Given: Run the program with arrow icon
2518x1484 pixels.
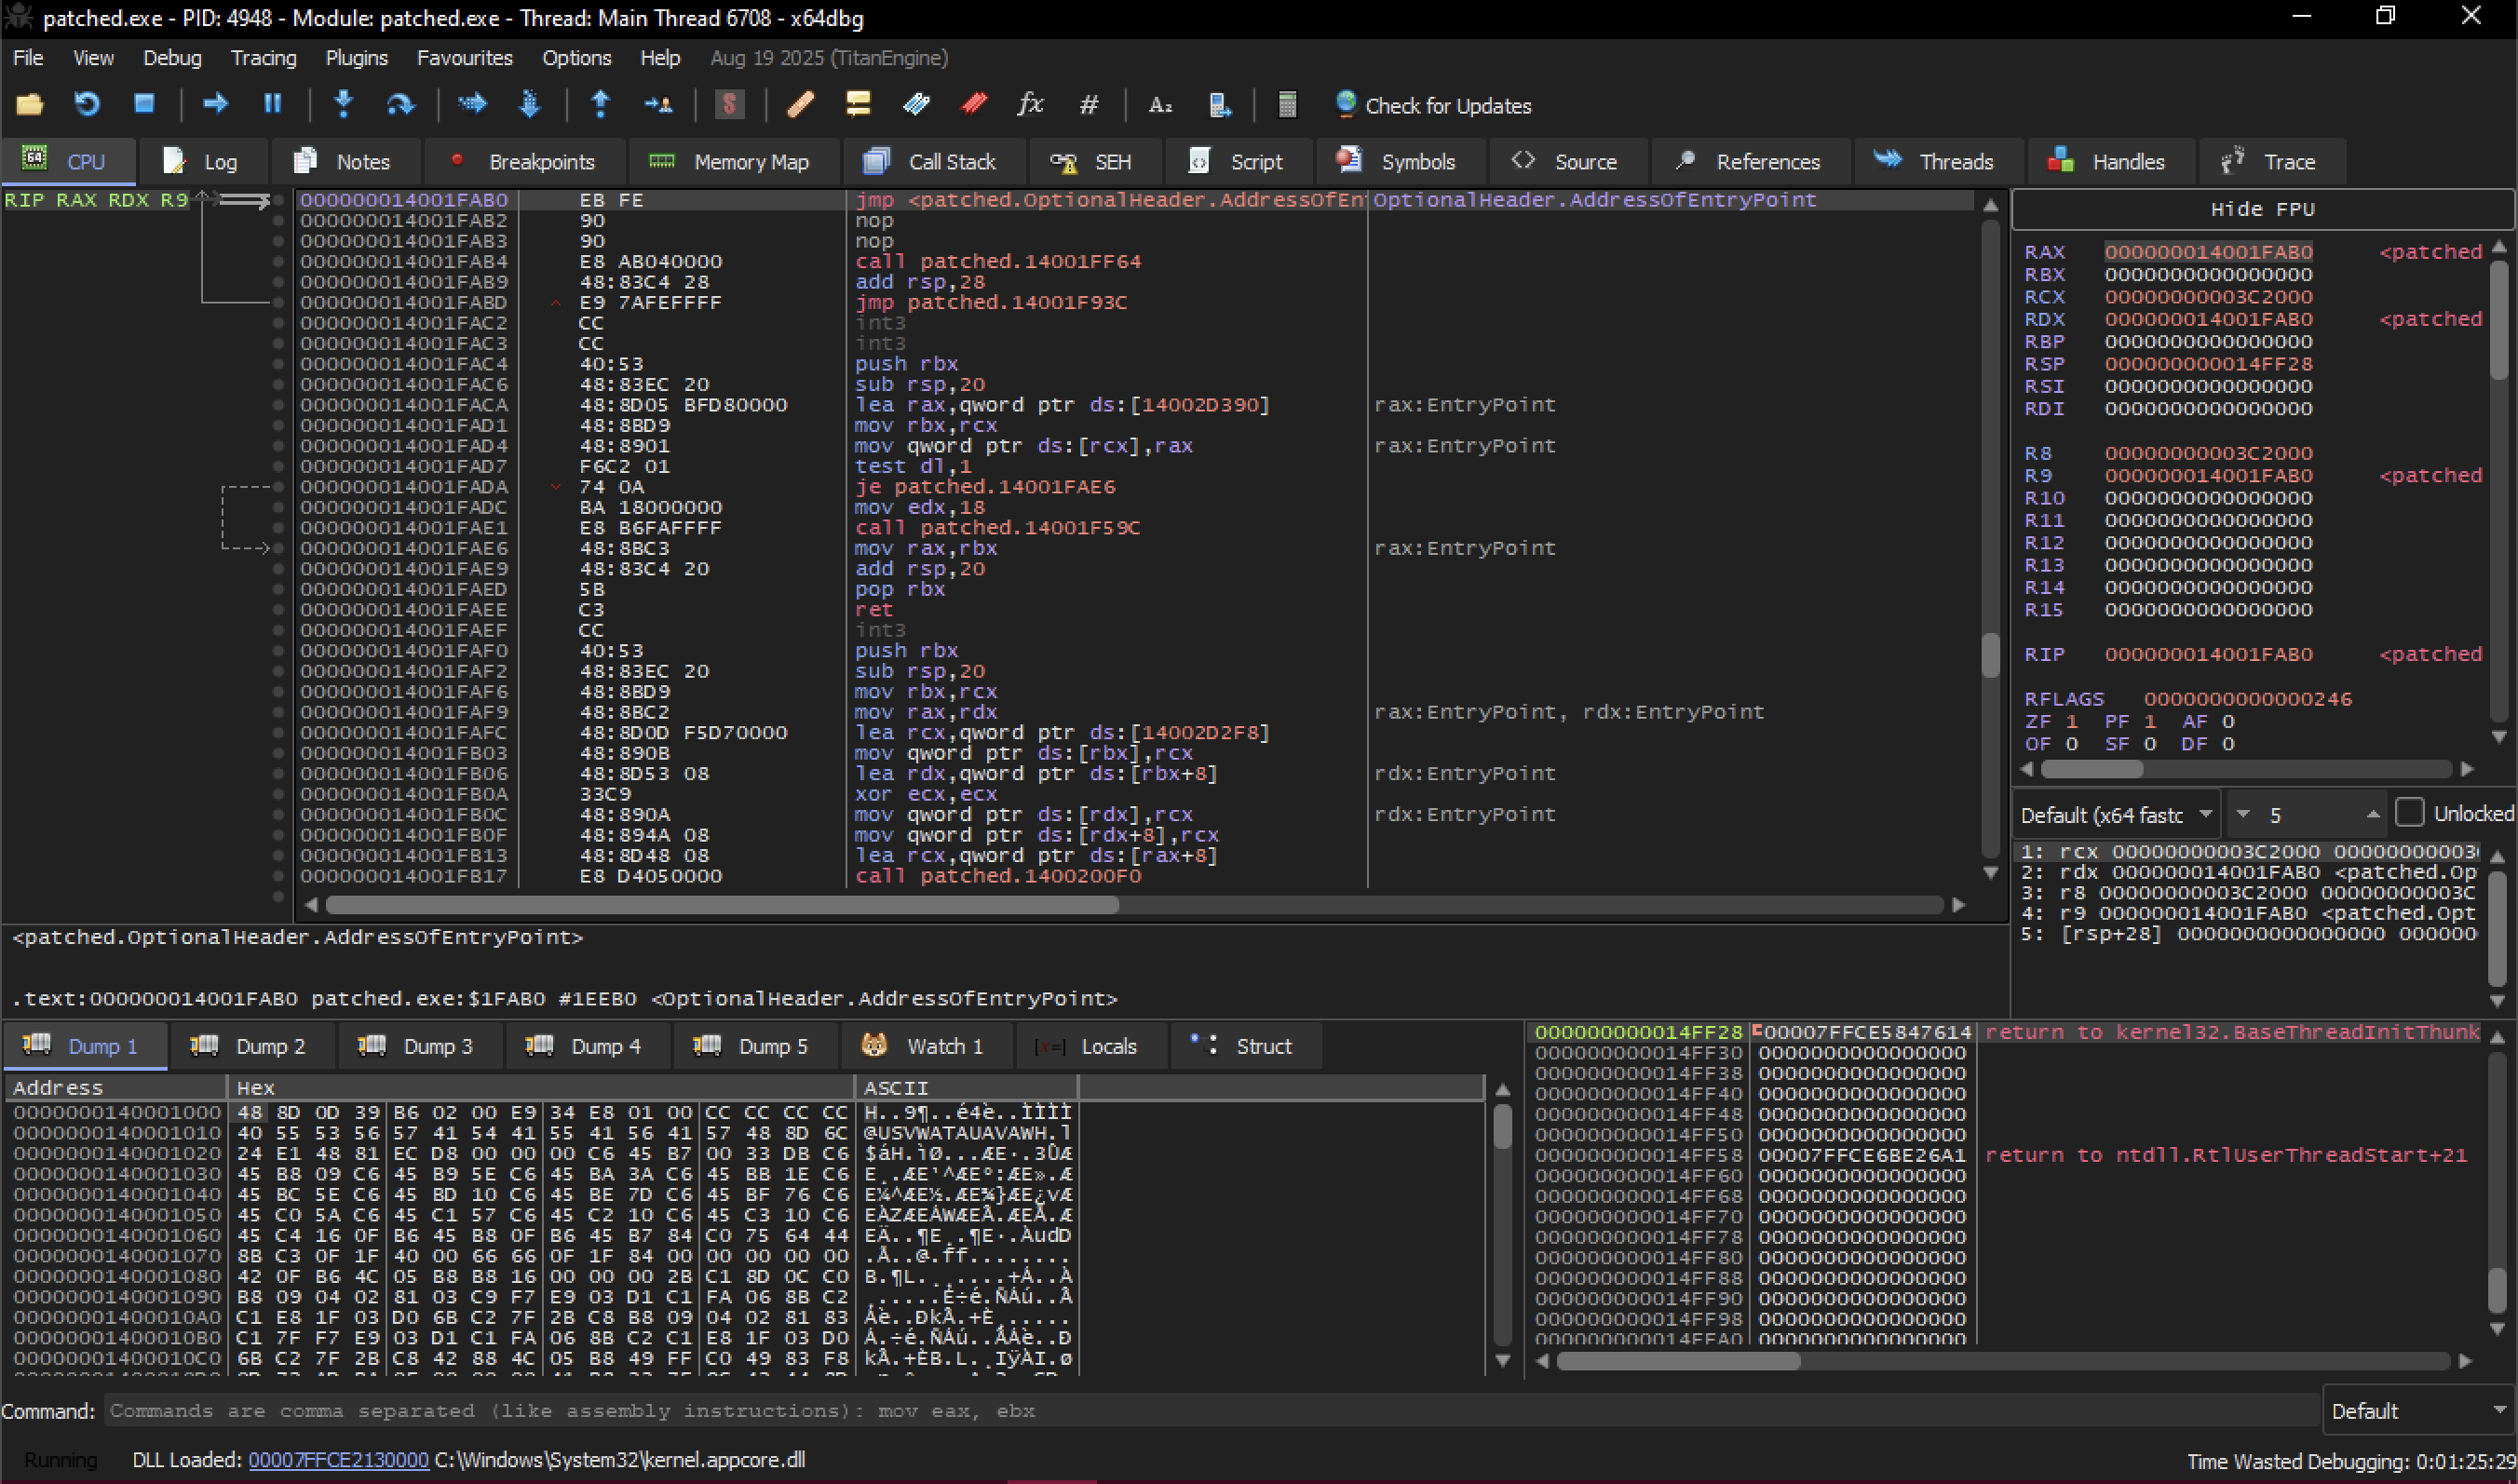Looking at the screenshot, I should (x=215, y=104).
